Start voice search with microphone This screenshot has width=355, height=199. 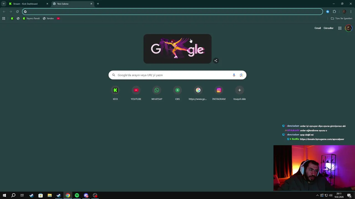[234, 75]
